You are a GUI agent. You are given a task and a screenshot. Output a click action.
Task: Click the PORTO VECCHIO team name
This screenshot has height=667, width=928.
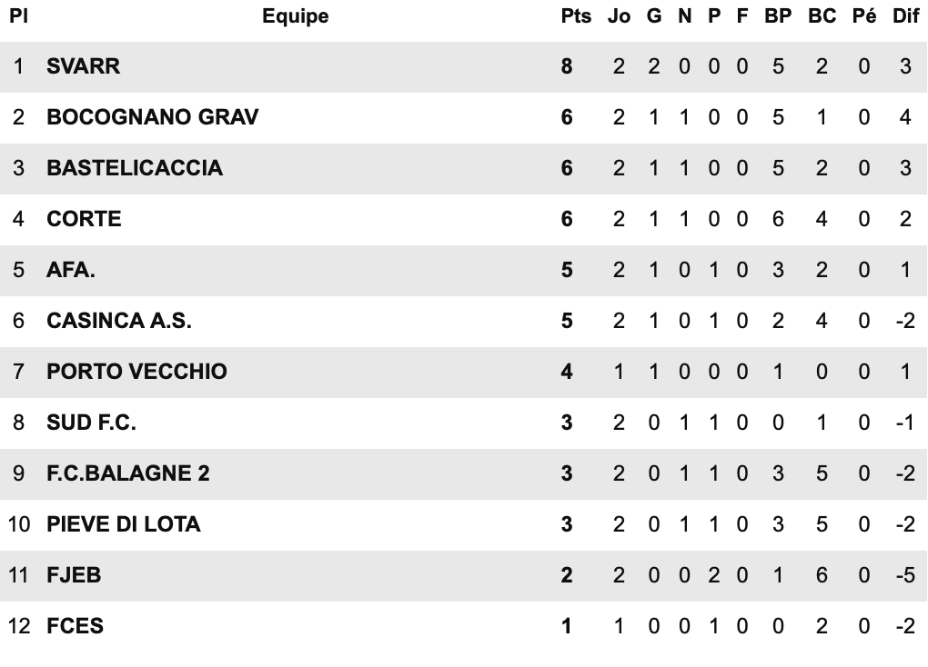pyautogui.click(x=136, y=372)
